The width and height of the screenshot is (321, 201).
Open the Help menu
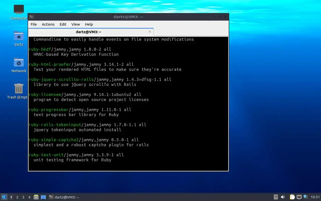89,24
